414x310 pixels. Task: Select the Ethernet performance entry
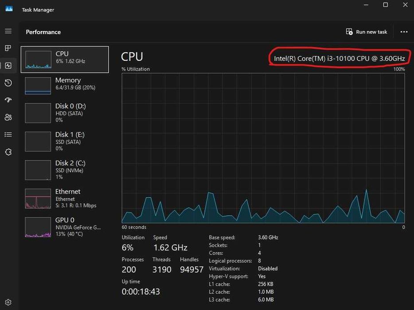65,199
